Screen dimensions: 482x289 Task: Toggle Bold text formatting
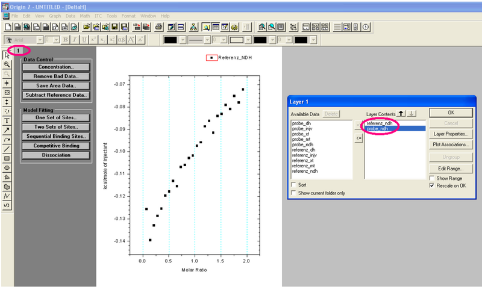click(65, 40)
